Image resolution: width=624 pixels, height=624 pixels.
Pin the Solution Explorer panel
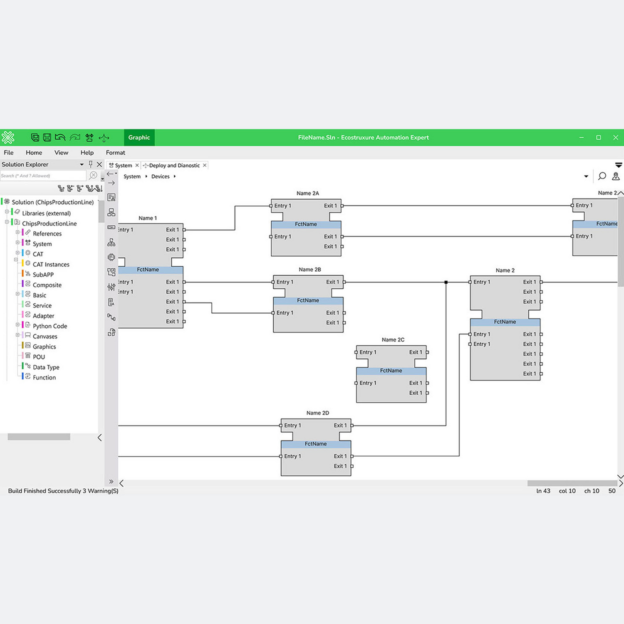(91, 164)
